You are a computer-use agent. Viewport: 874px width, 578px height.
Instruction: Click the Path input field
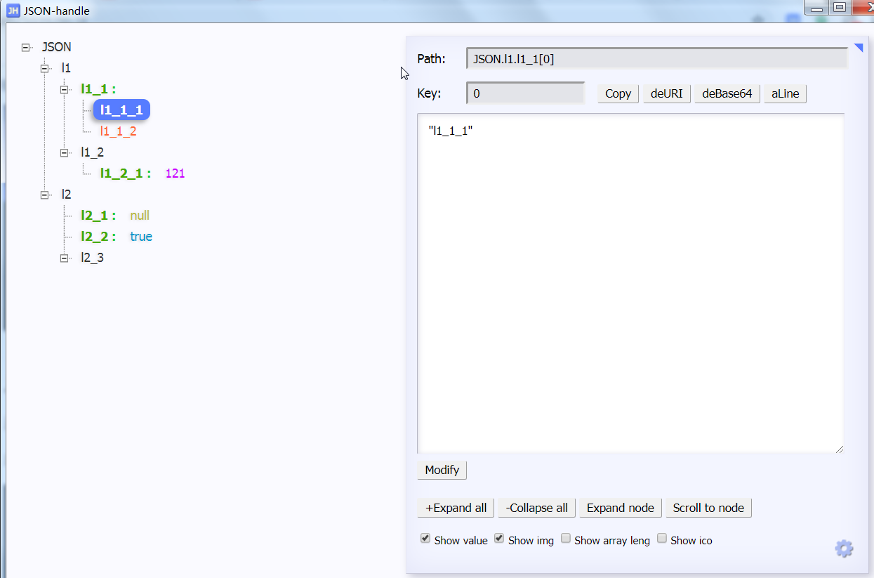point(656,59)
